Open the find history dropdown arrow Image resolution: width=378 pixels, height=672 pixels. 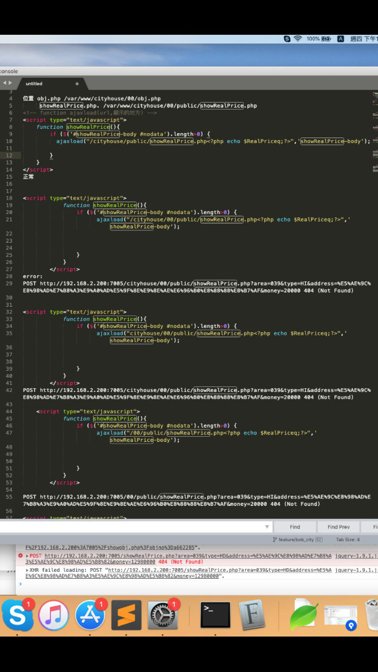pos(267,527)
